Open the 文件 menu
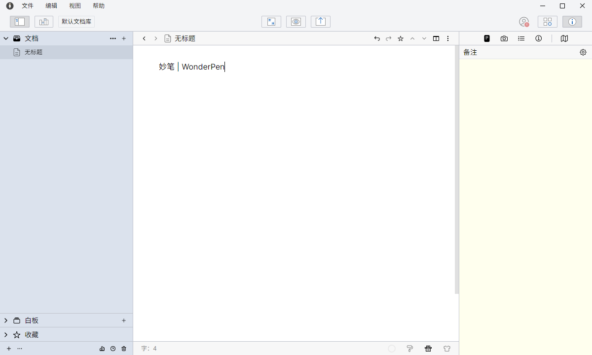Image resolution: width=592 pixels, height=355 pixels. pyautogui.click(x=28, y=6)
